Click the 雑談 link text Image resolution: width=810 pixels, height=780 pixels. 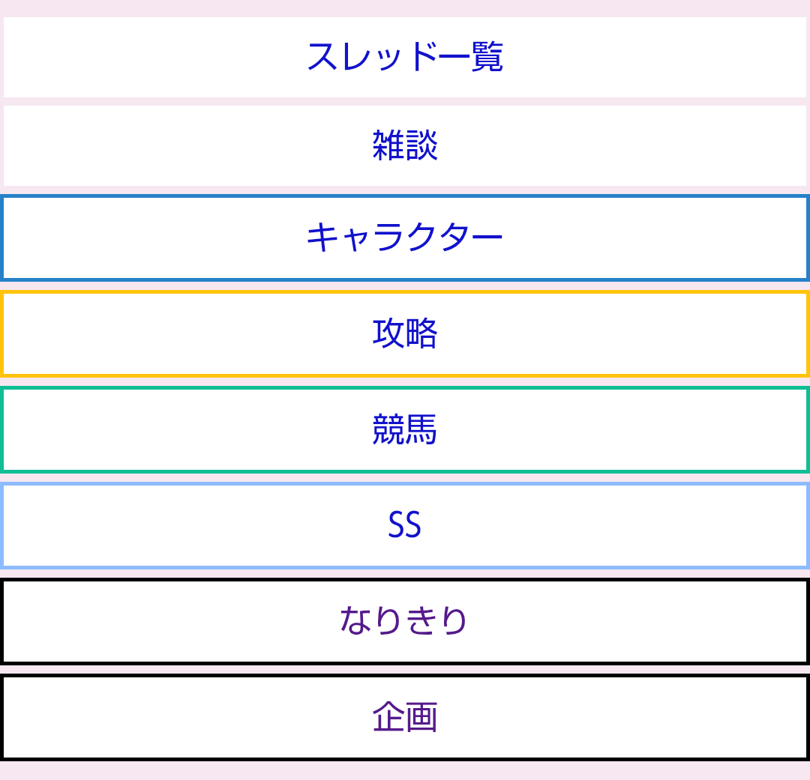pos(405,145)
